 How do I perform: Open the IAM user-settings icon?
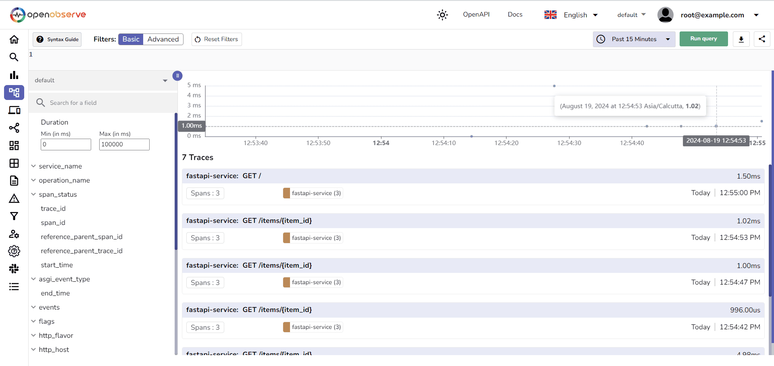click(x=14, y=234)
